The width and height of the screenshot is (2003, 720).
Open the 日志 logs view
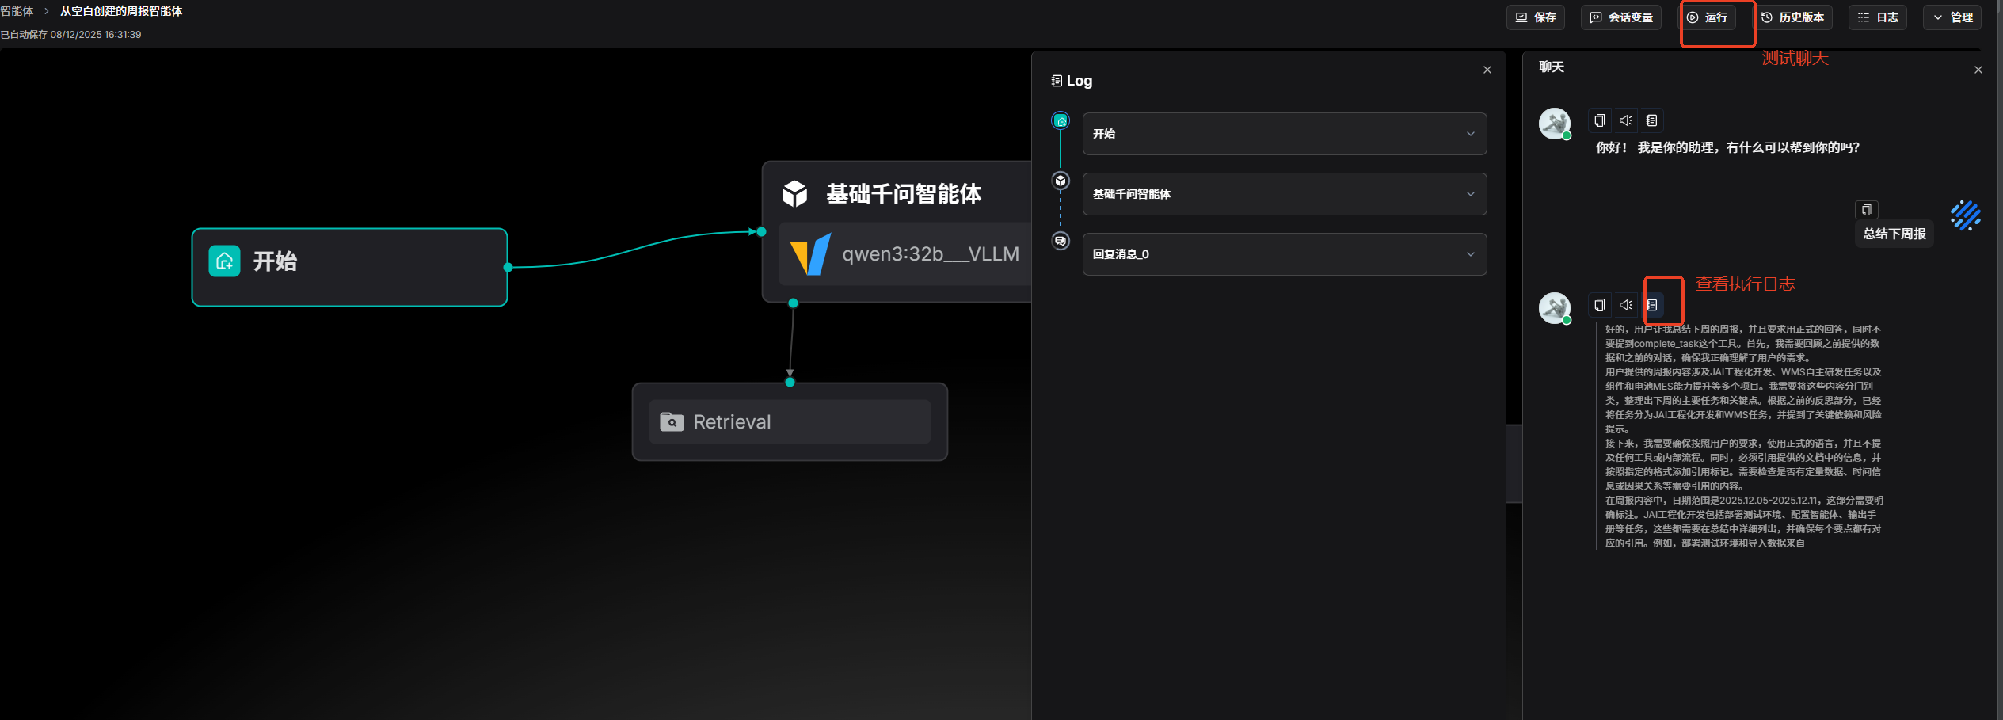tap(1878, 17)
